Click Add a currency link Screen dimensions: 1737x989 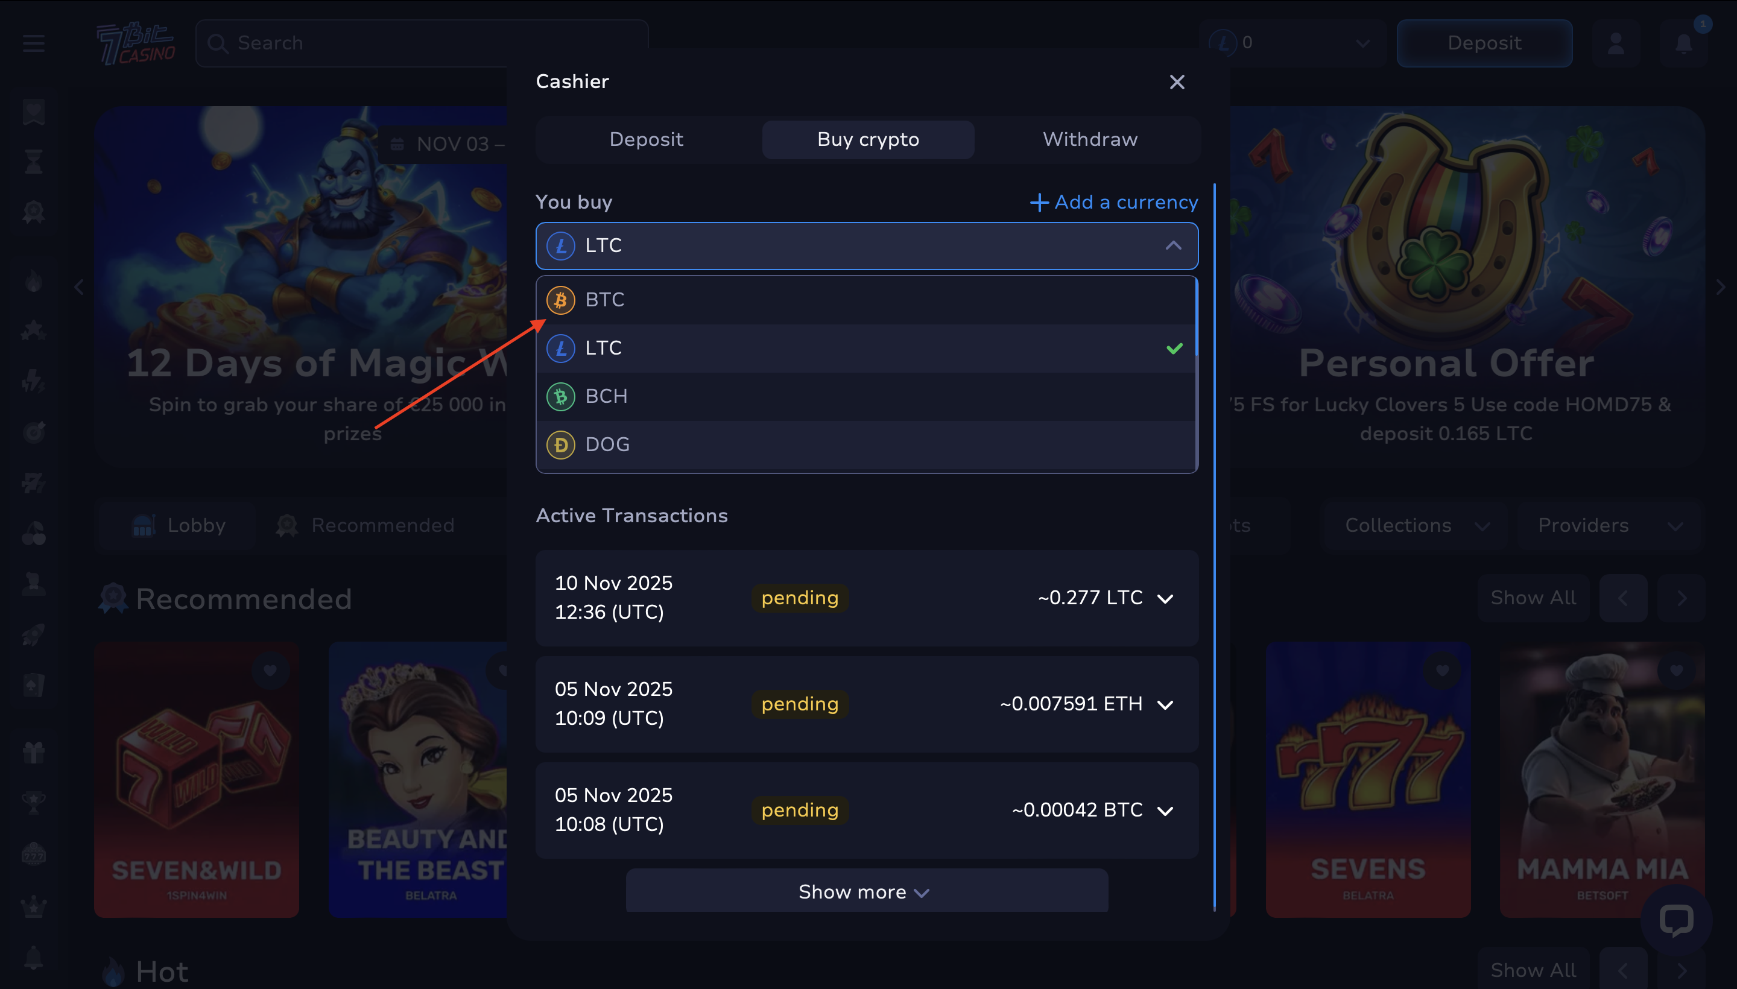[x=1113, y=202]
